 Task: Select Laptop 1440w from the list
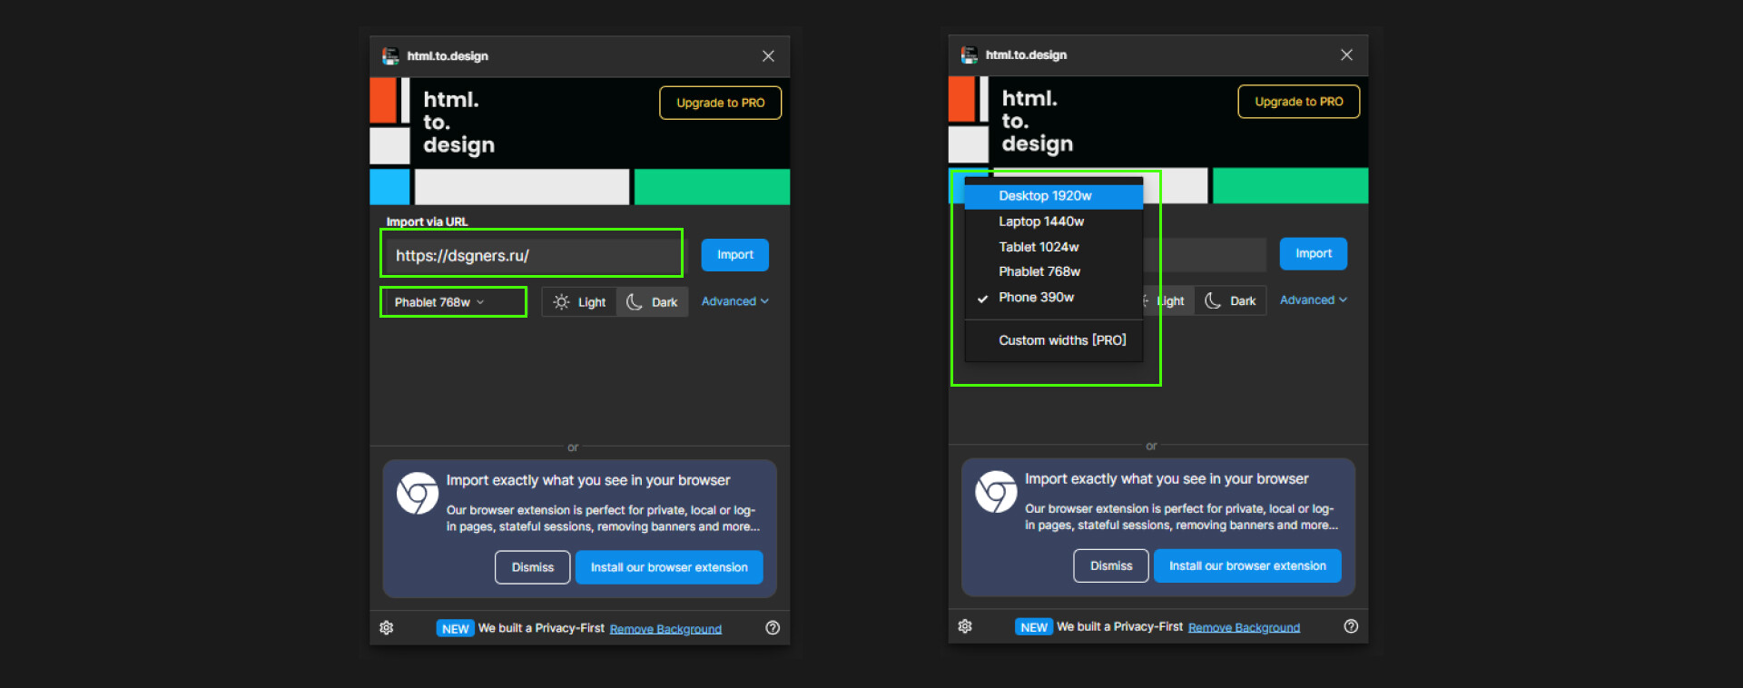pyautogui.click(x=1053, y=221)
